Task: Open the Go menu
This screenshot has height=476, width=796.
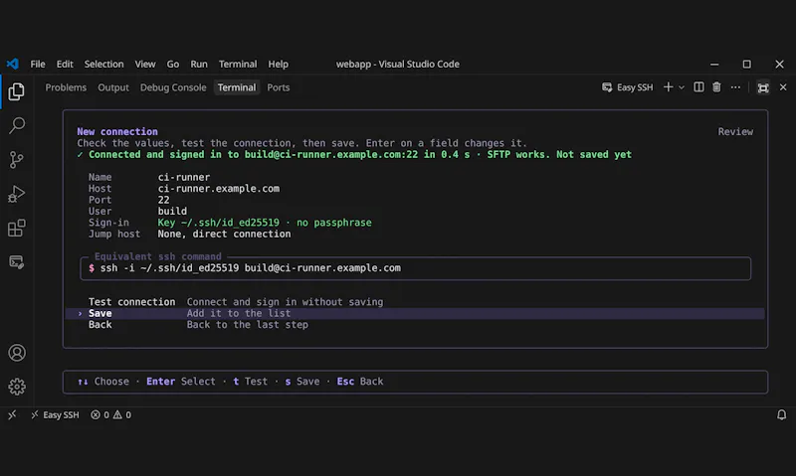Action: pos(172,64)
